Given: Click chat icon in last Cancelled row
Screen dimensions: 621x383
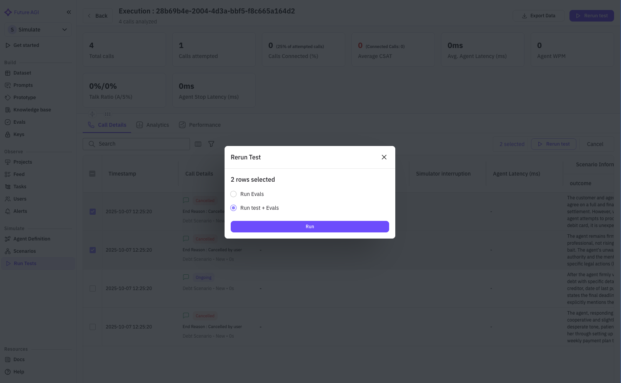Looking at the screenshot, I should tap(186, 315).
